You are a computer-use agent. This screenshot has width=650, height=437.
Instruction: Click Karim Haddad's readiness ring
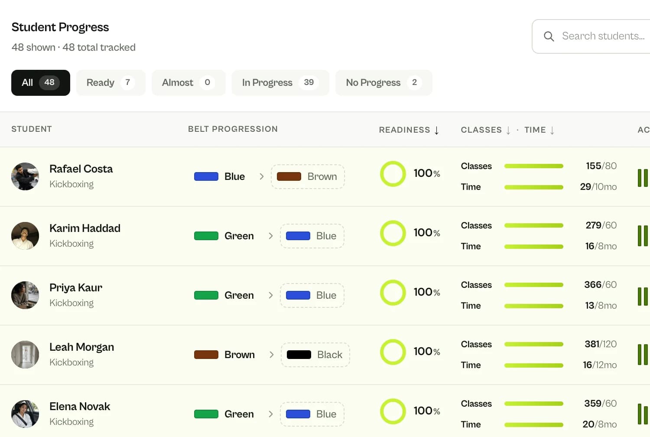[393, 233]
